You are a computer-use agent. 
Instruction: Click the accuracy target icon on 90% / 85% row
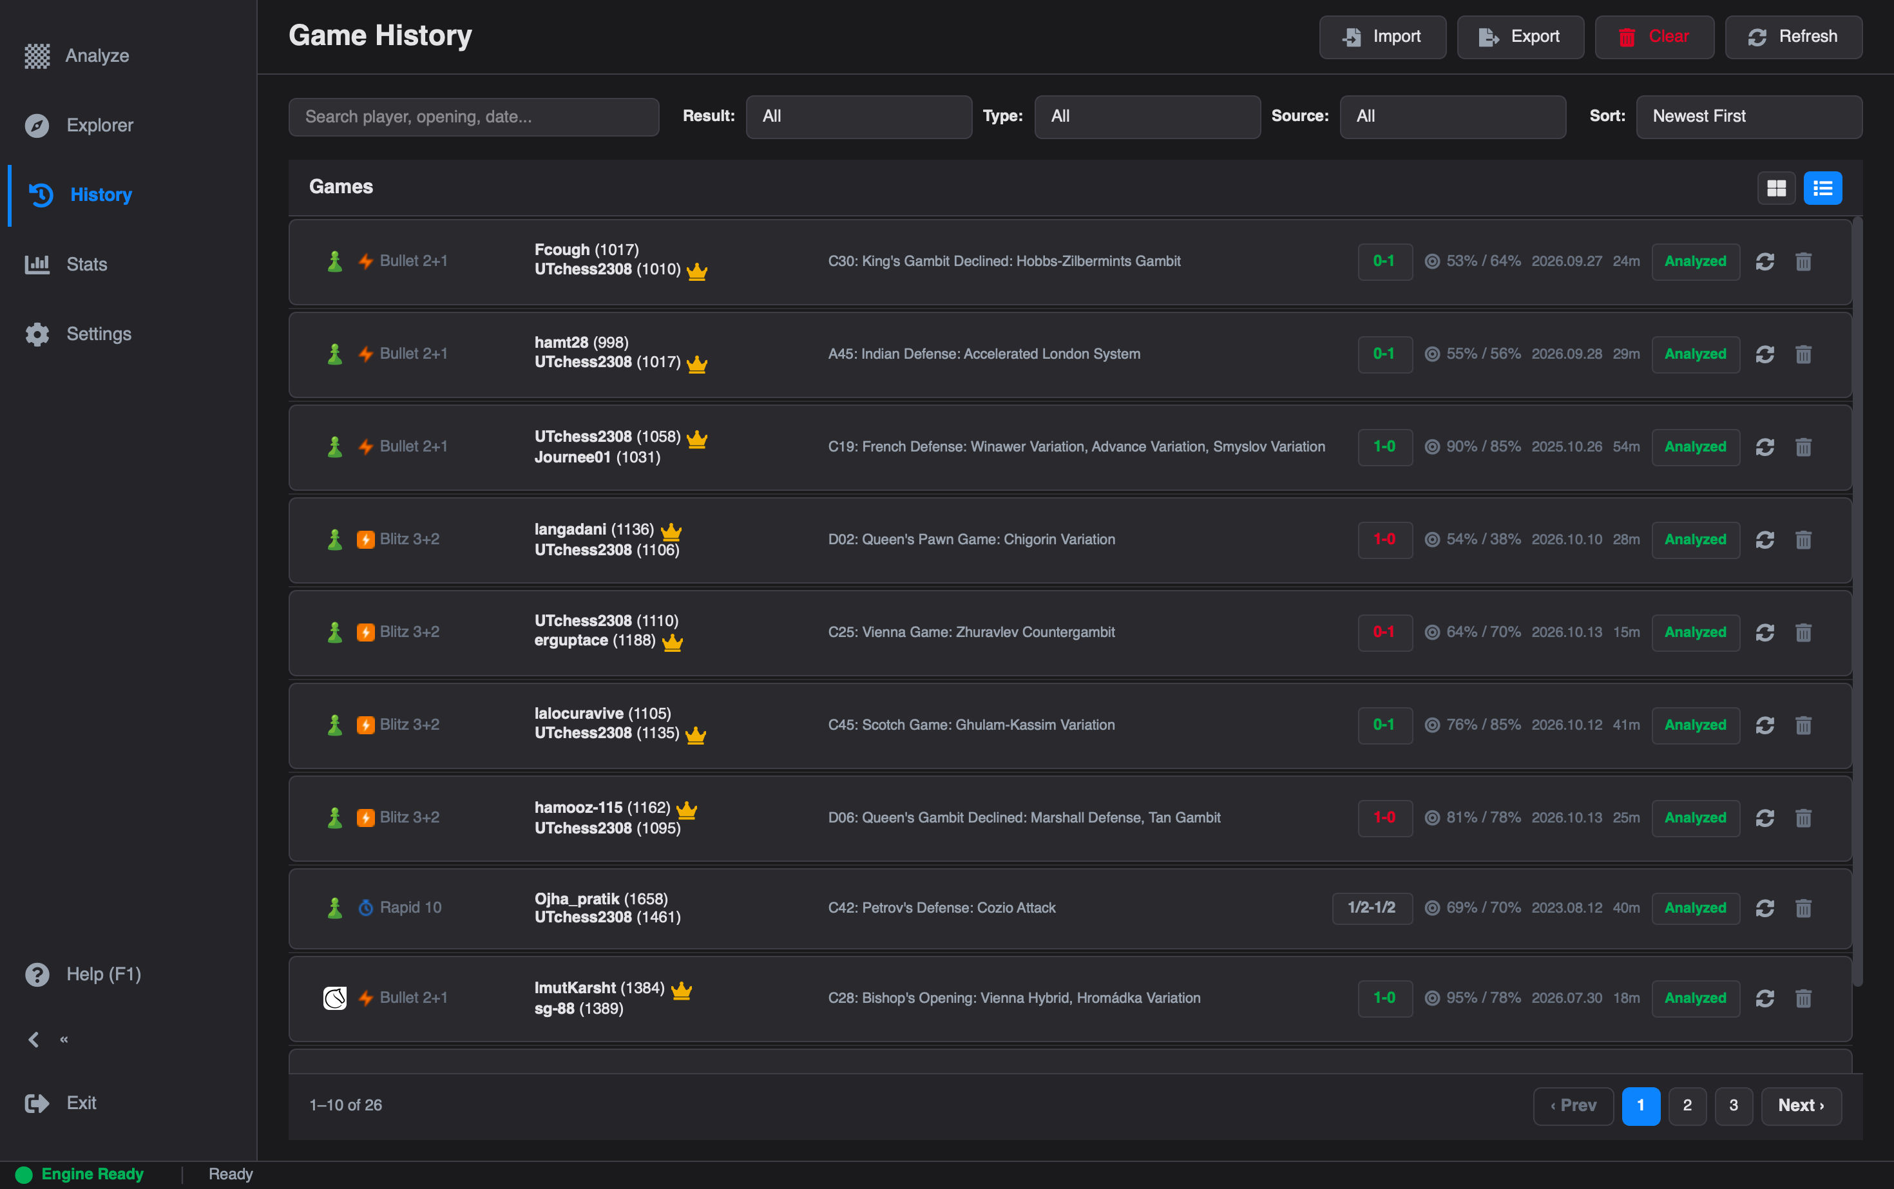tap(1432, 446)
